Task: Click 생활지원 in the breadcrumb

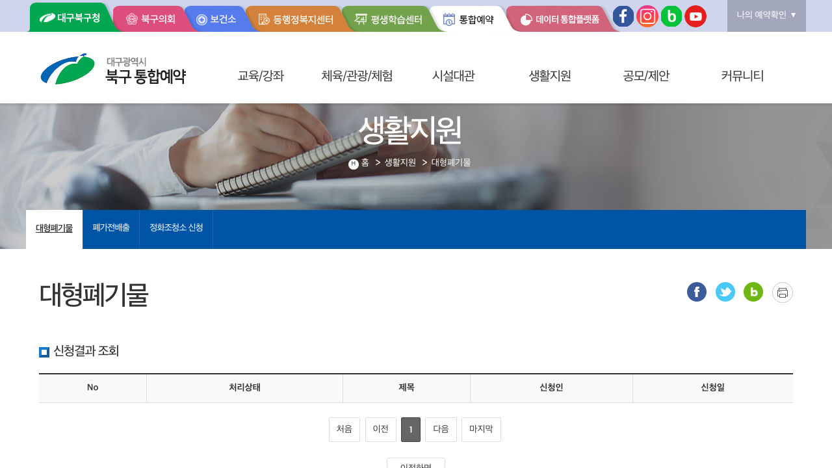Action: click(x=400, y=162)
